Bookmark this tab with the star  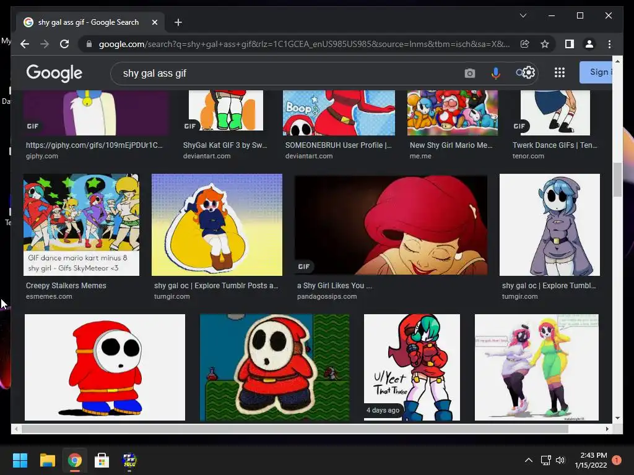coord(545,44)
